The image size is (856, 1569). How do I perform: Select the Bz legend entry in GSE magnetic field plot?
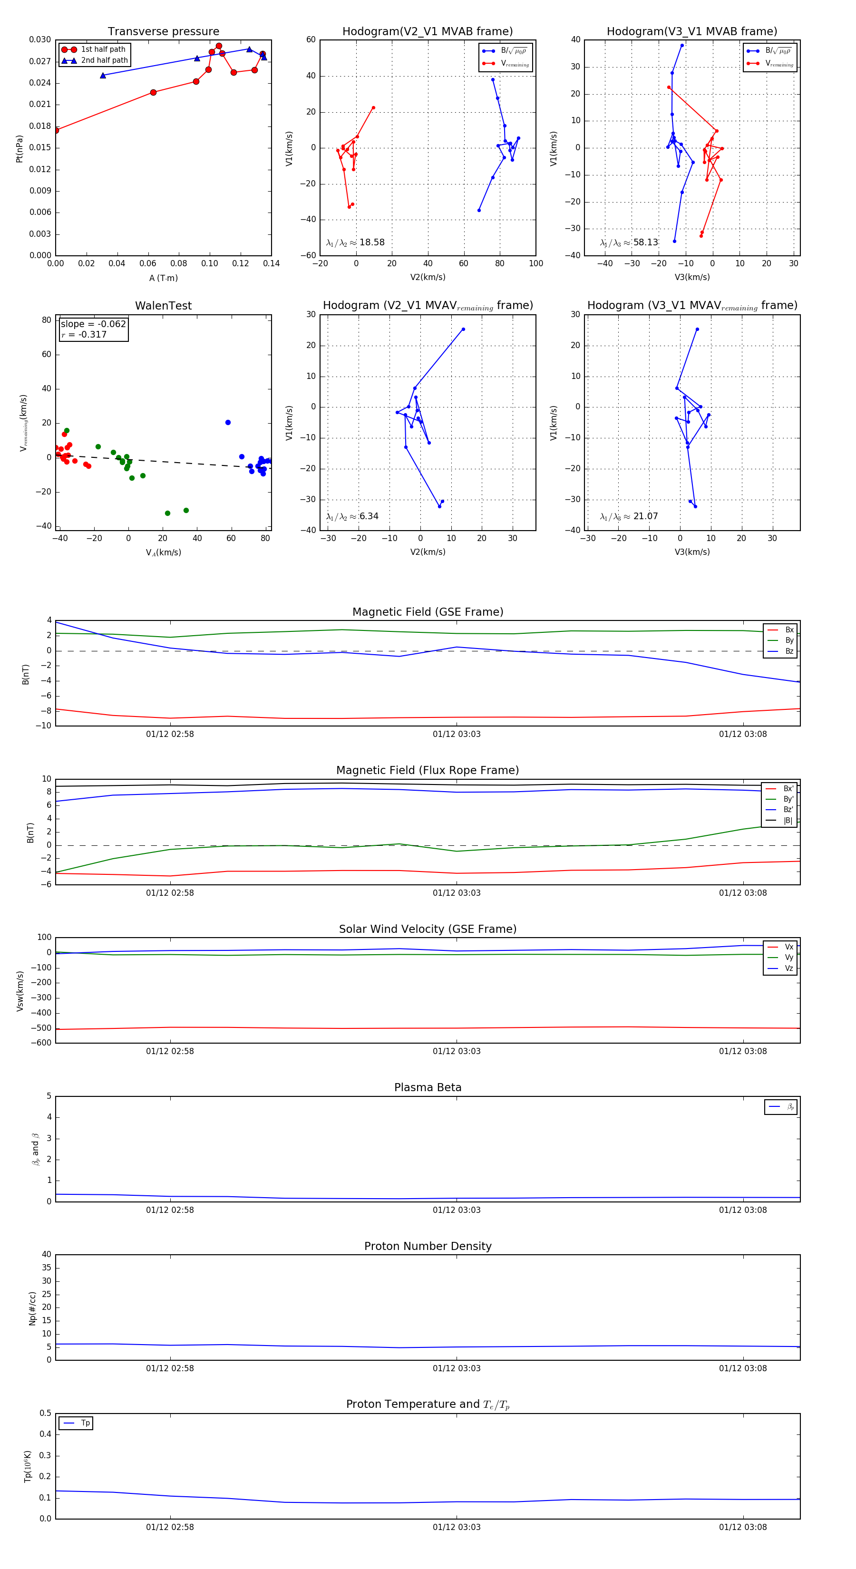coord(780,651)
